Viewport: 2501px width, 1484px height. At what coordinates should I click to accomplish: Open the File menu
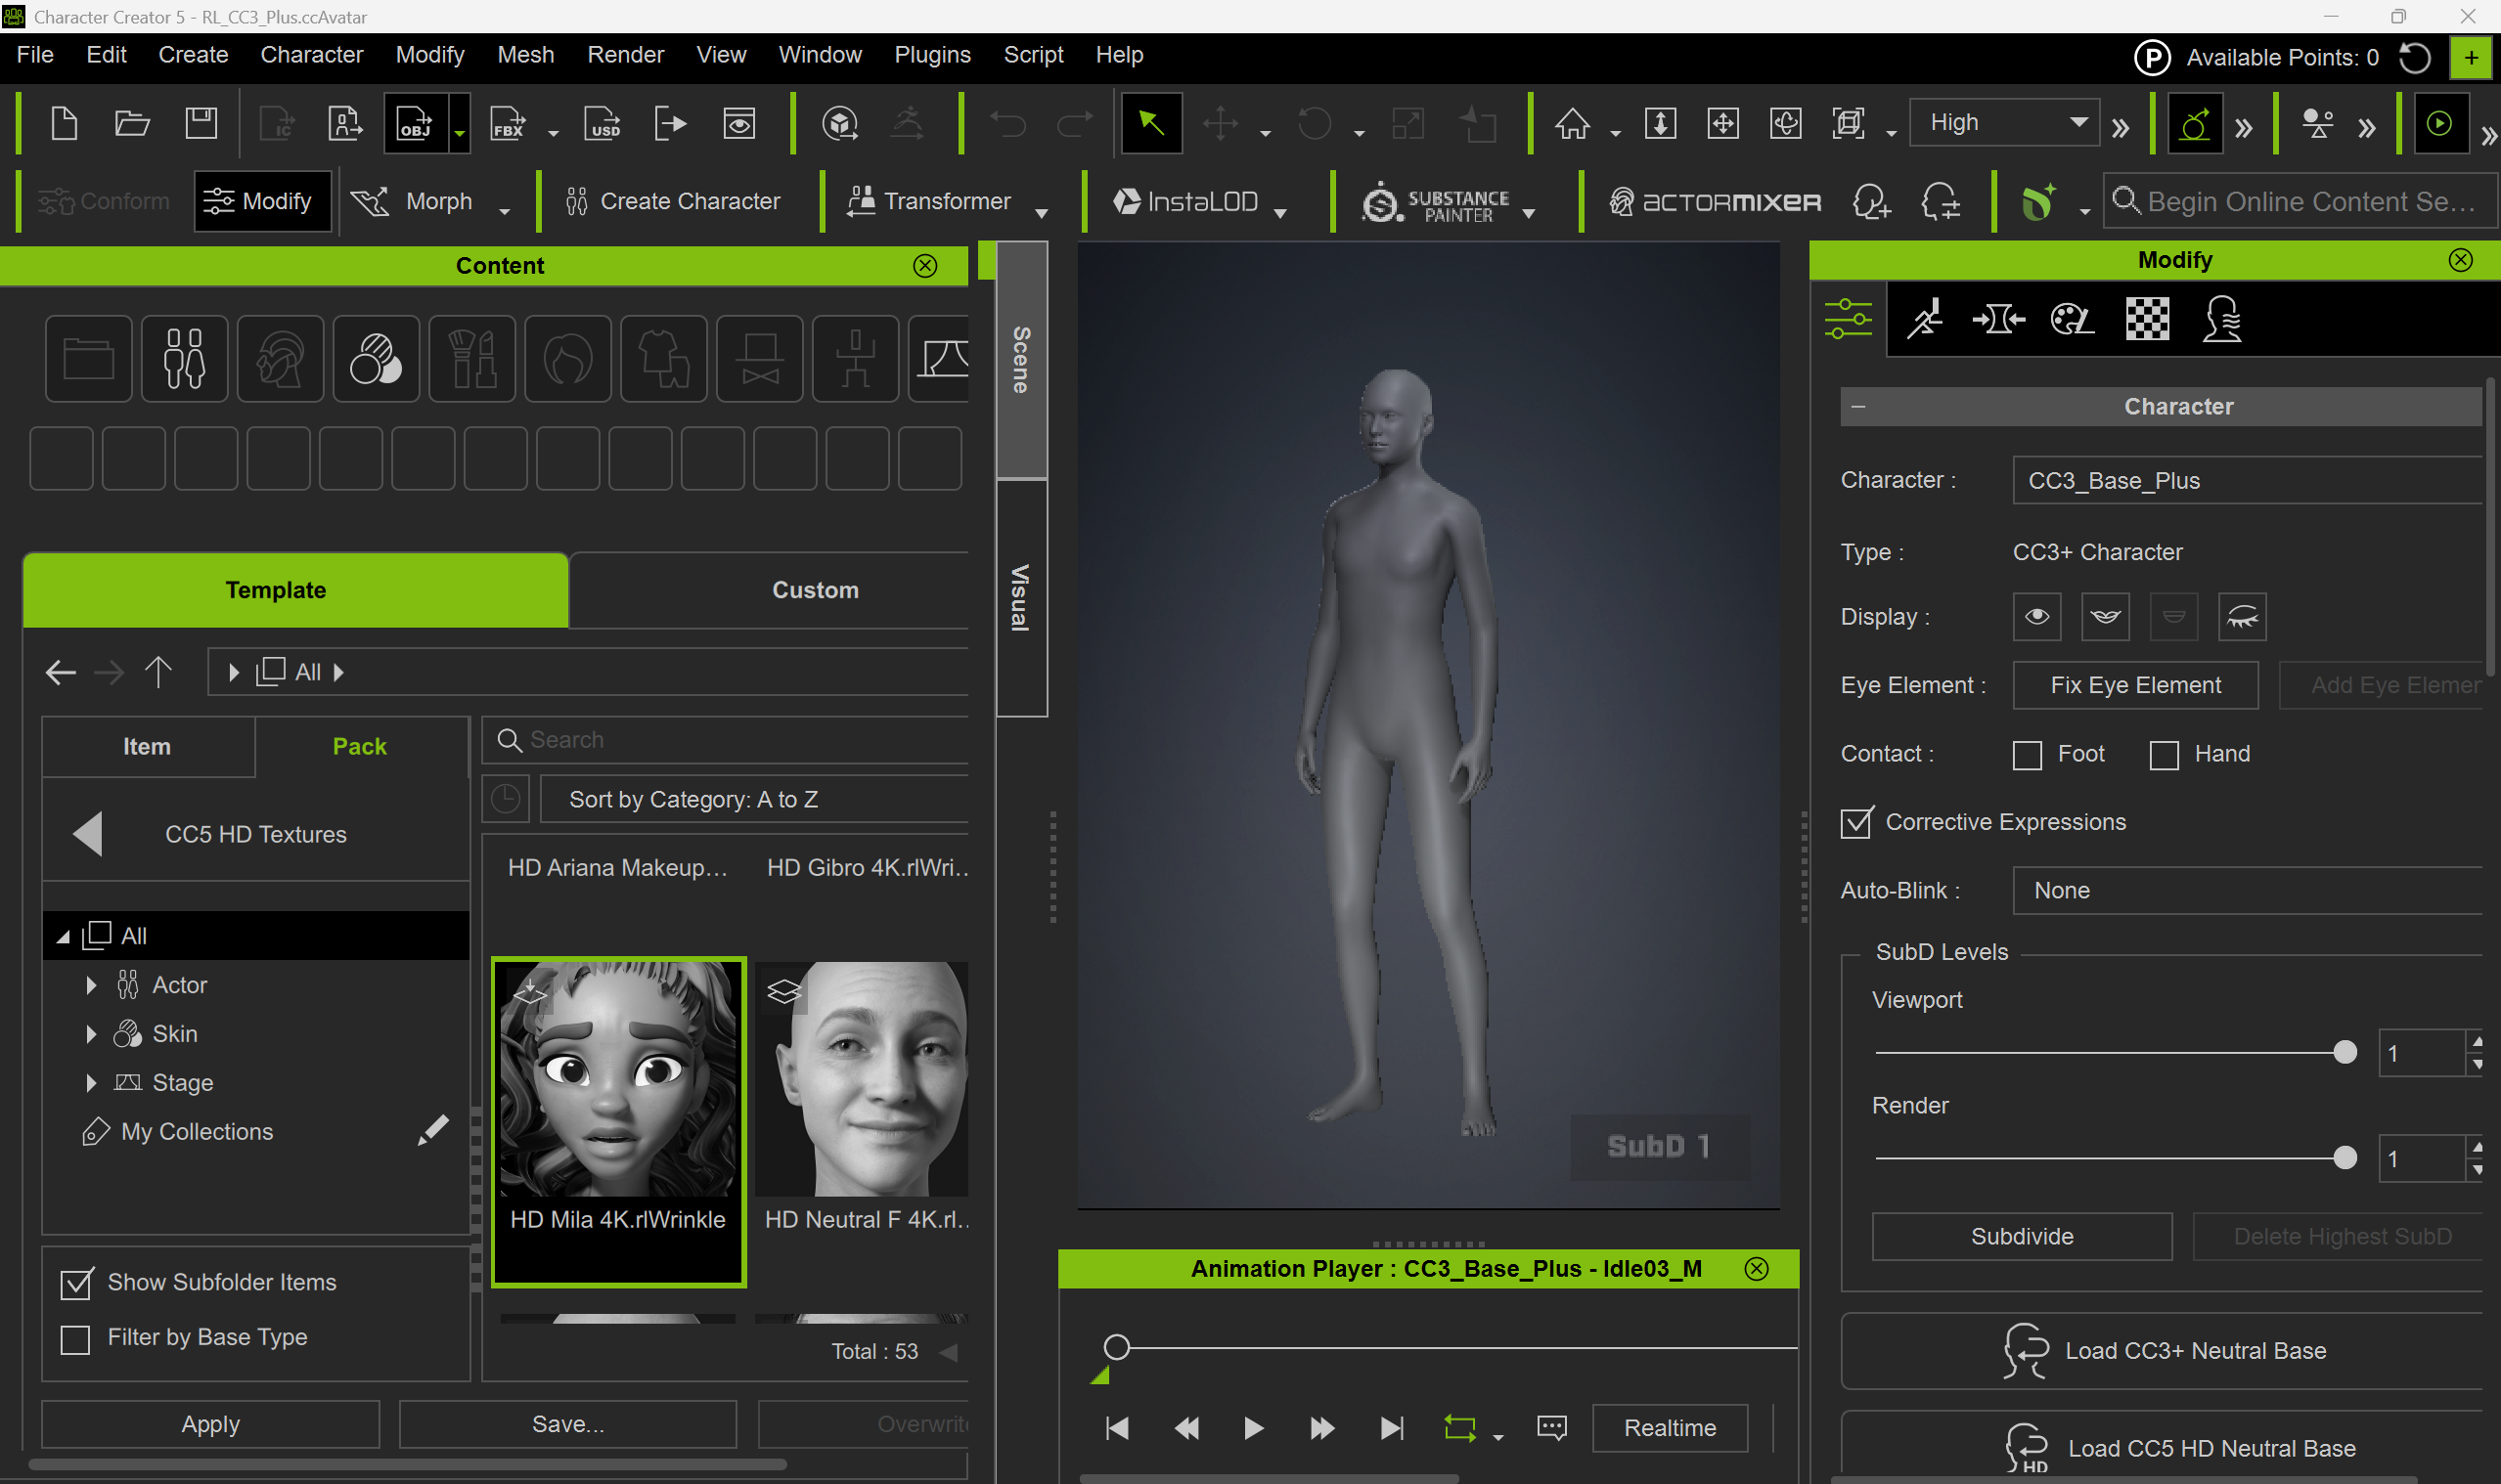(x=35, y=55)
